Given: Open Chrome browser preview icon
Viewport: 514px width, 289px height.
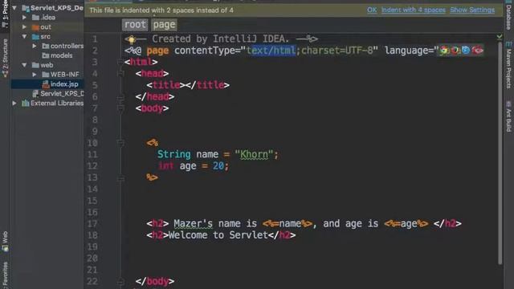Looking at the screenshot, I should 444,50.
